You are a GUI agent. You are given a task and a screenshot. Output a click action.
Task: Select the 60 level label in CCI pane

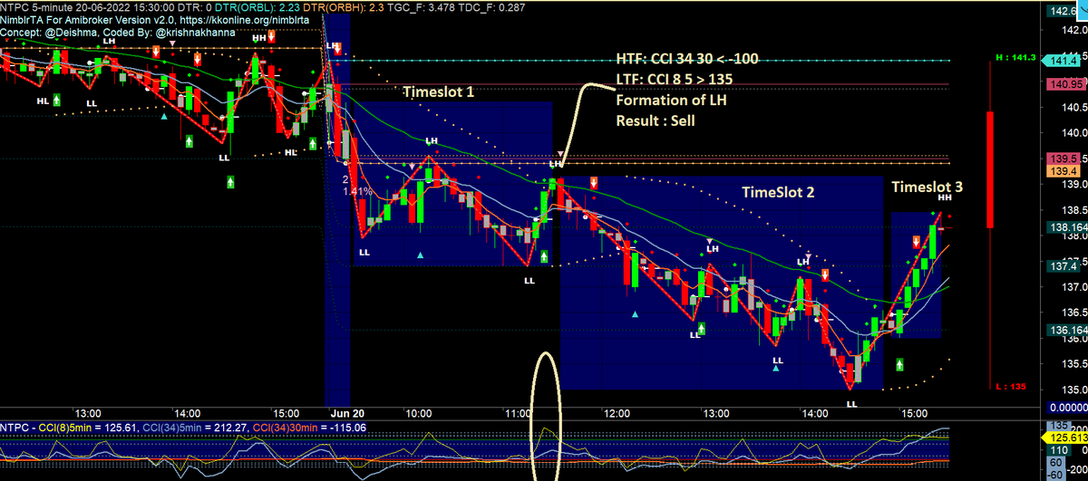(x=1057, y=461)
